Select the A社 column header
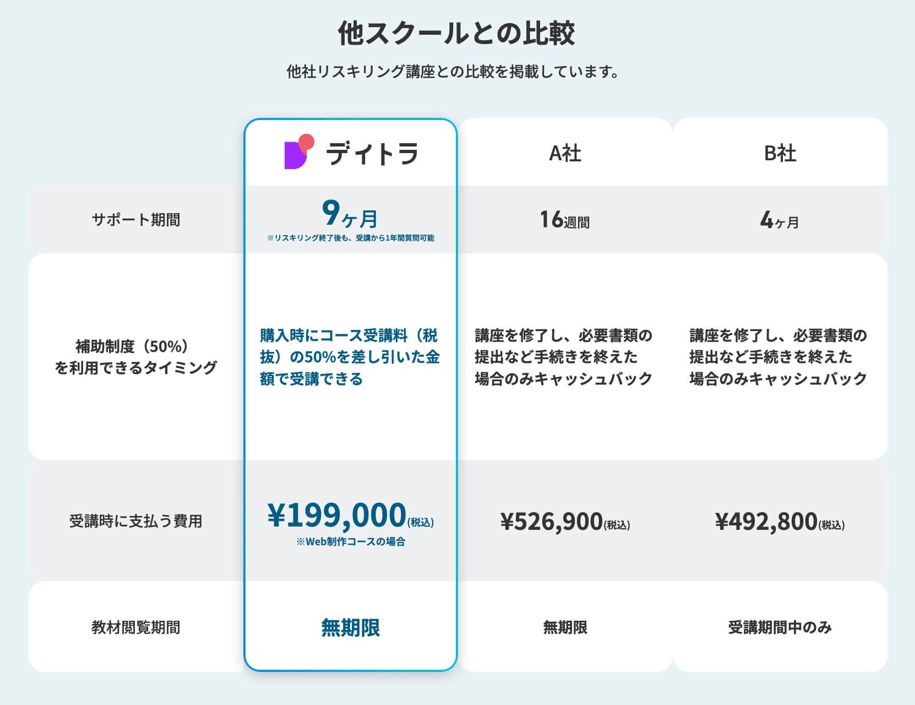Screen dimensions: 915x705 565,153
